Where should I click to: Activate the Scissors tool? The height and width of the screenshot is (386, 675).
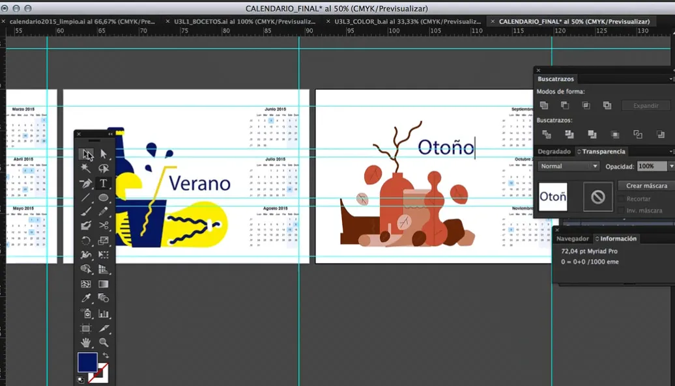click(x=103, y=226)
